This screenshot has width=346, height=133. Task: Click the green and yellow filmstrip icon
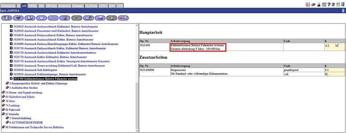coord(338,4)
